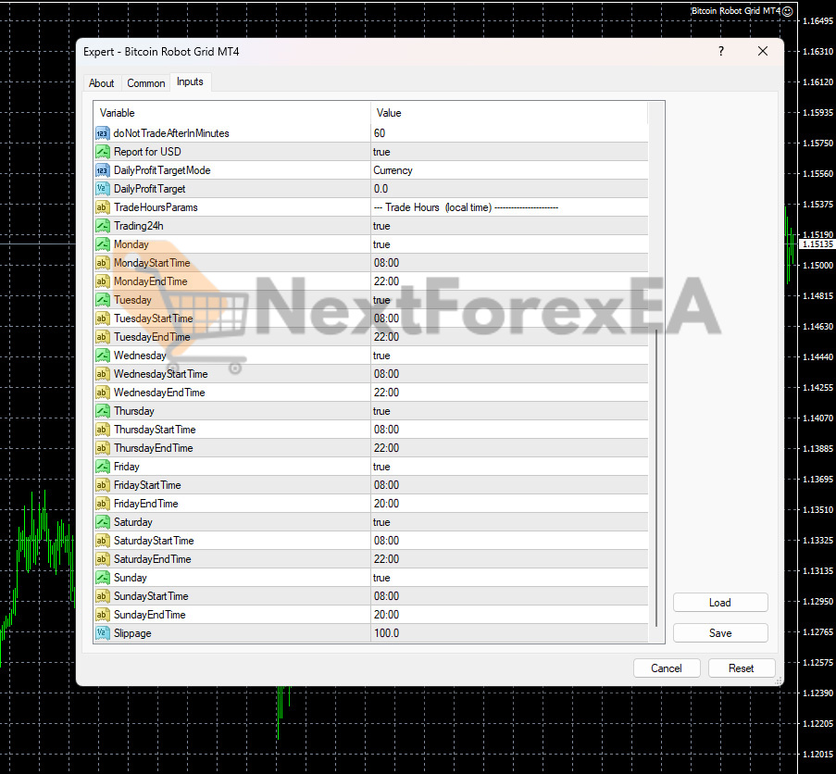
Task: Click the Reset button
Action: tap(741, 668)
